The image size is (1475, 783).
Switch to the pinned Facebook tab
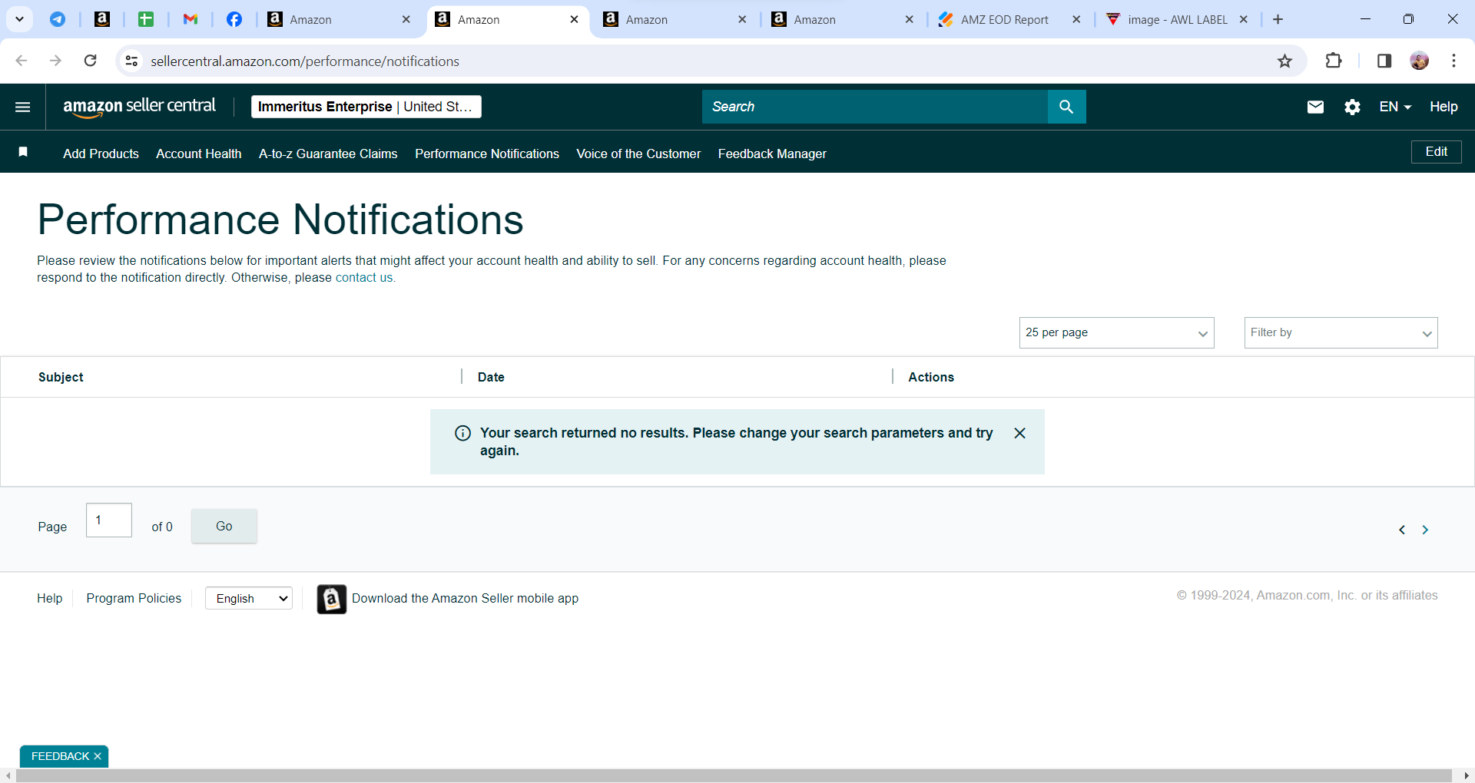click(x=234, y=19)
